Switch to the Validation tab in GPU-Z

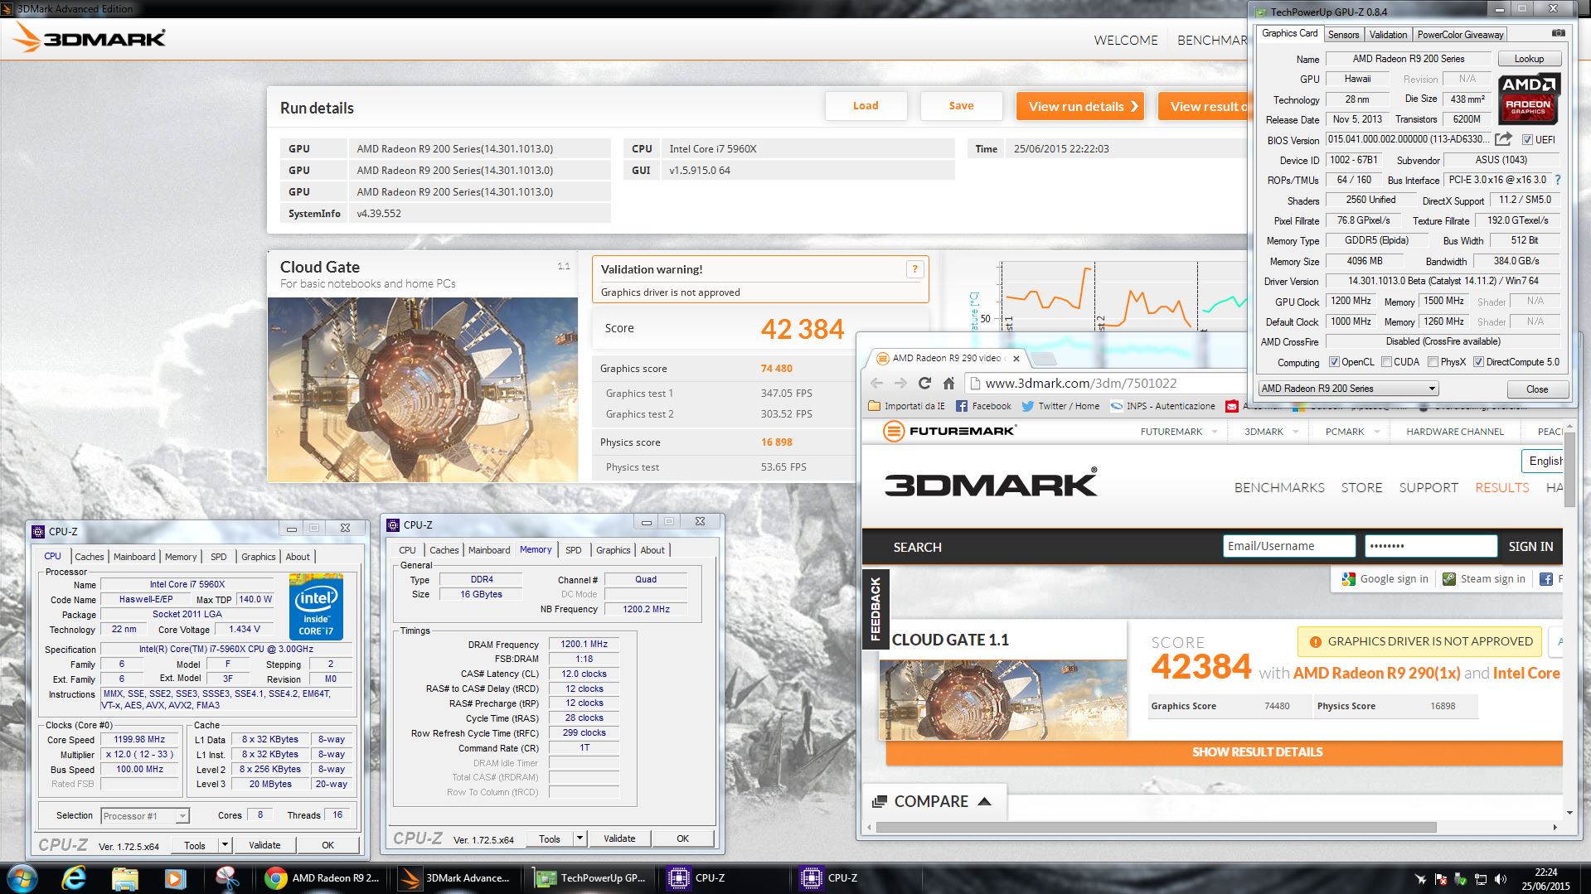pos(1388,35)
